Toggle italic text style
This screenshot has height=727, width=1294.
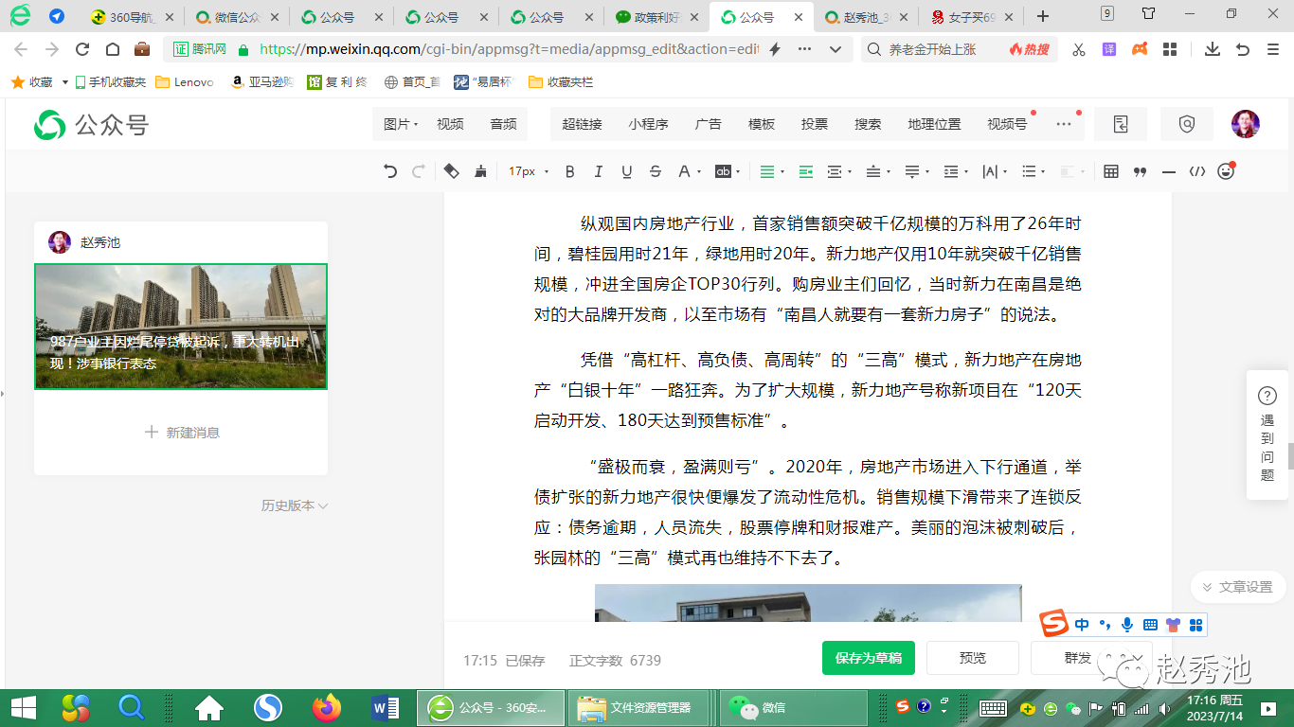(x=598, y=171)
